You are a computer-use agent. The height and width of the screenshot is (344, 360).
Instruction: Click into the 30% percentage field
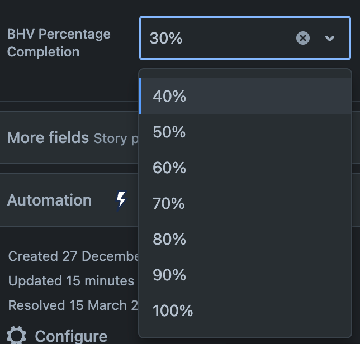coord(218,38)
